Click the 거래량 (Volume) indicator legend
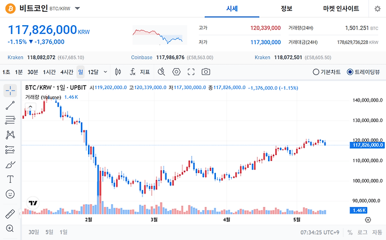This screenshot has height=240, width=386. point(43,97)
